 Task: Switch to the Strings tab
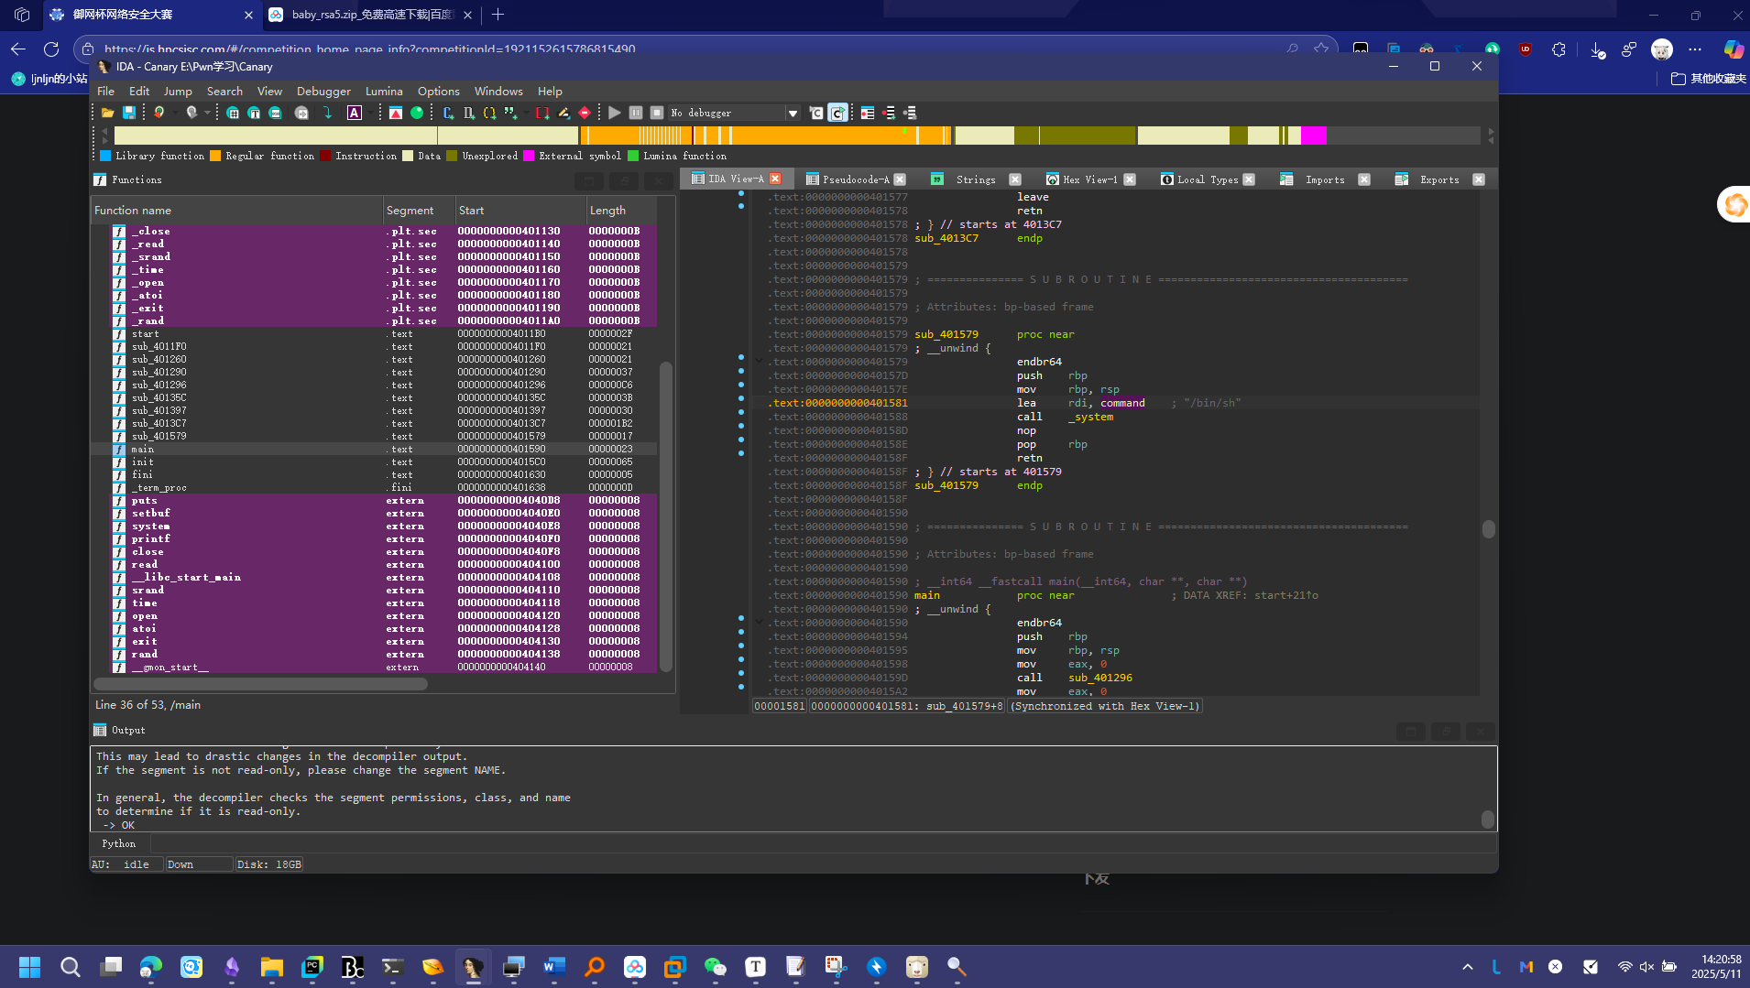coord(976,179)
